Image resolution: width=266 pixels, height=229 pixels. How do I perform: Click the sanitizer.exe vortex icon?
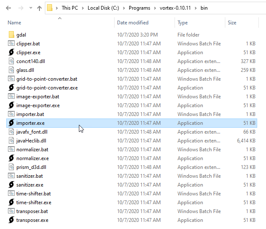click(x=11, y=184)
